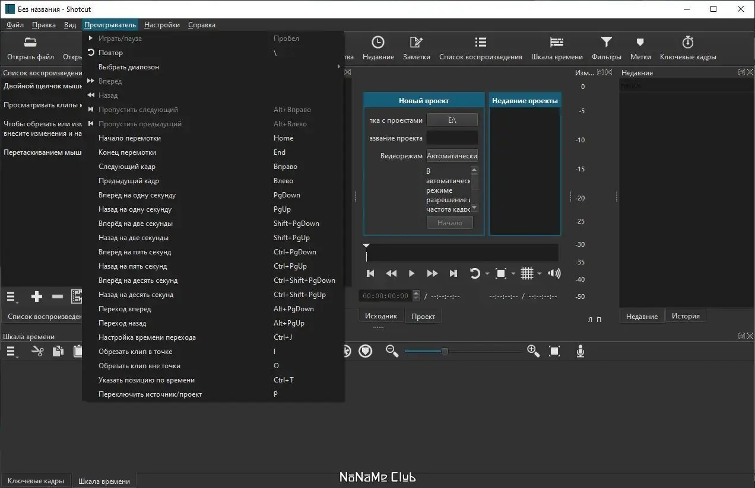Viewport: 755px width, 488px height.
Task: Click the project name input field
Action: click(x=452, y=138)
